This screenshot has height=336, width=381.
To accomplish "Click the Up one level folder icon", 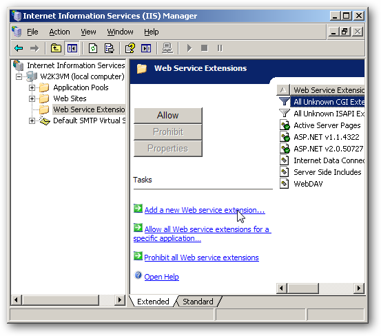I will coord(56,48).
